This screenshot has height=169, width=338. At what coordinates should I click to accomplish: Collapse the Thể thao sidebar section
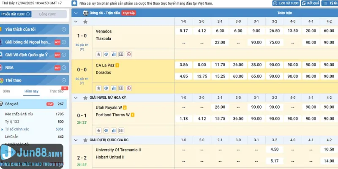click(x=63, y=80)
